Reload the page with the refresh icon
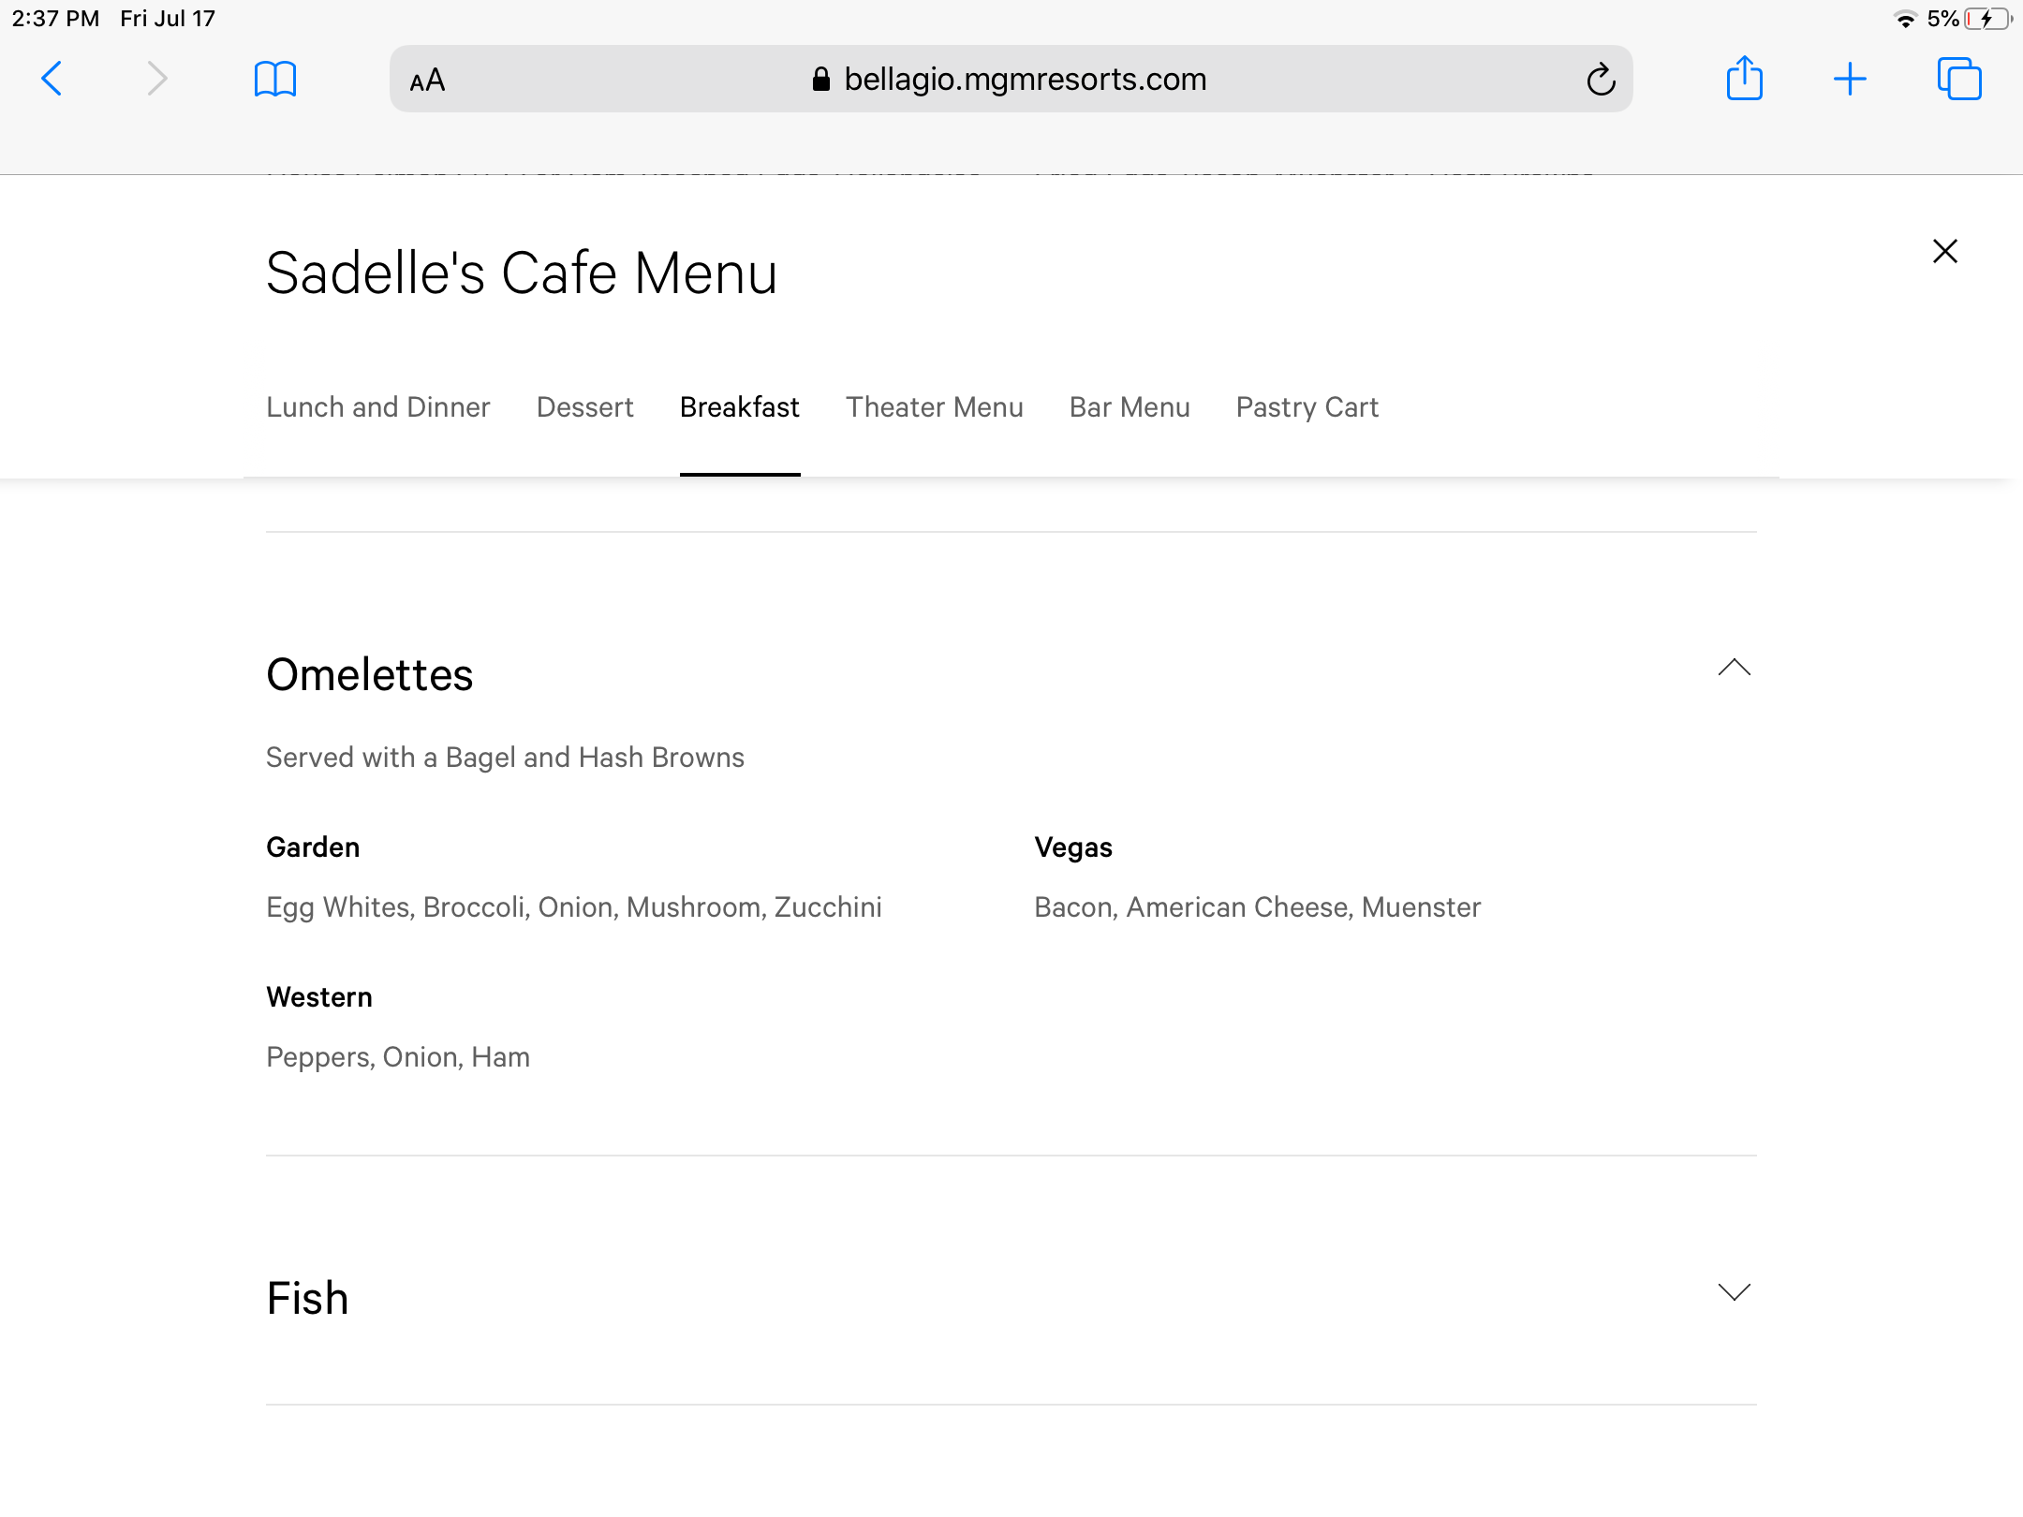This screenshot has height=1517, width=2023. (x=1601, y=80)
